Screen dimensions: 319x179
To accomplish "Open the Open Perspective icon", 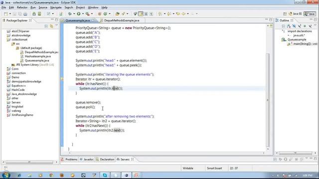I will 285,14.
